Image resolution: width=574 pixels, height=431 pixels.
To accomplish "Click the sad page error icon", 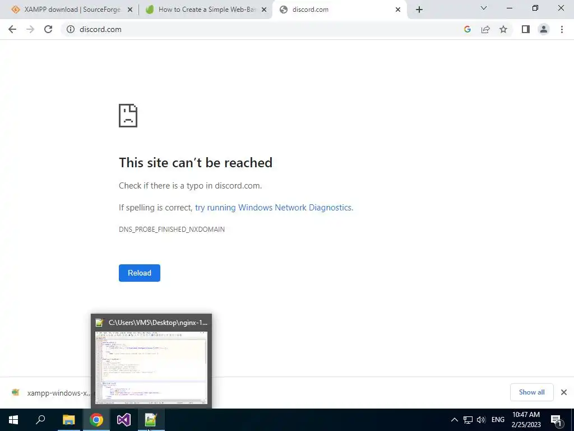I will (128, 116).
